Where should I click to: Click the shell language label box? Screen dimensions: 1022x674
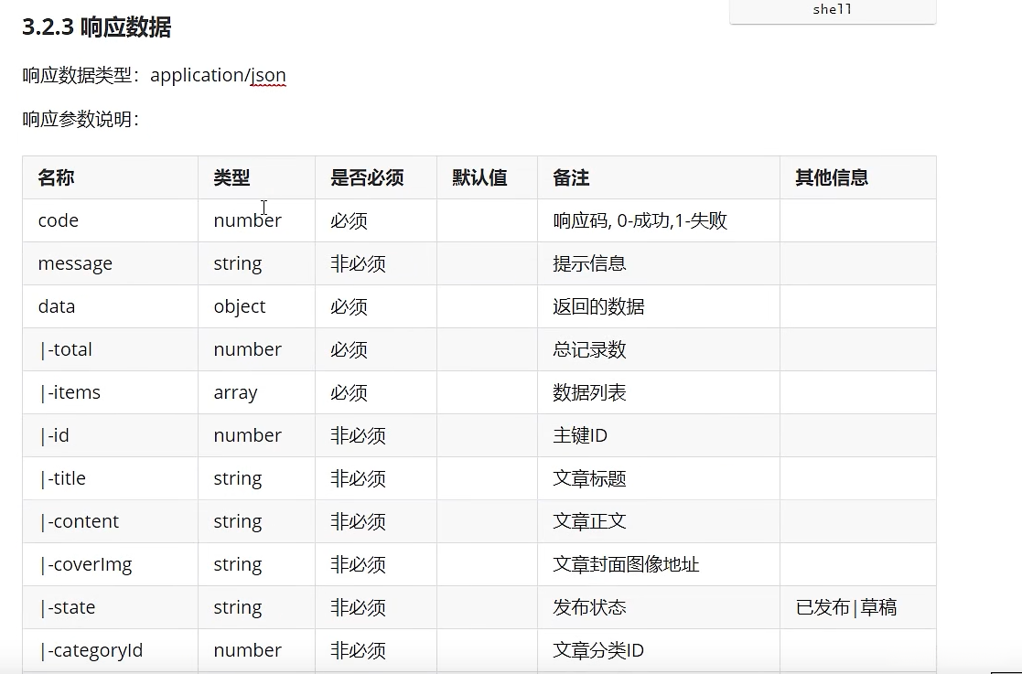833,11
